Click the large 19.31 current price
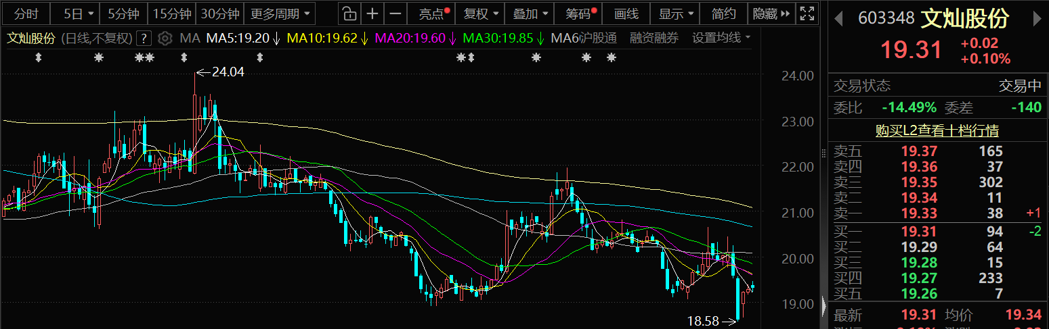 pos(911,50)
